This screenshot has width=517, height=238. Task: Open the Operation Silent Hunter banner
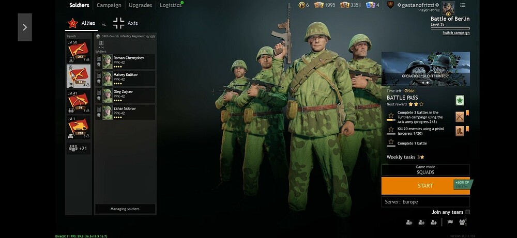pos(425,69)
